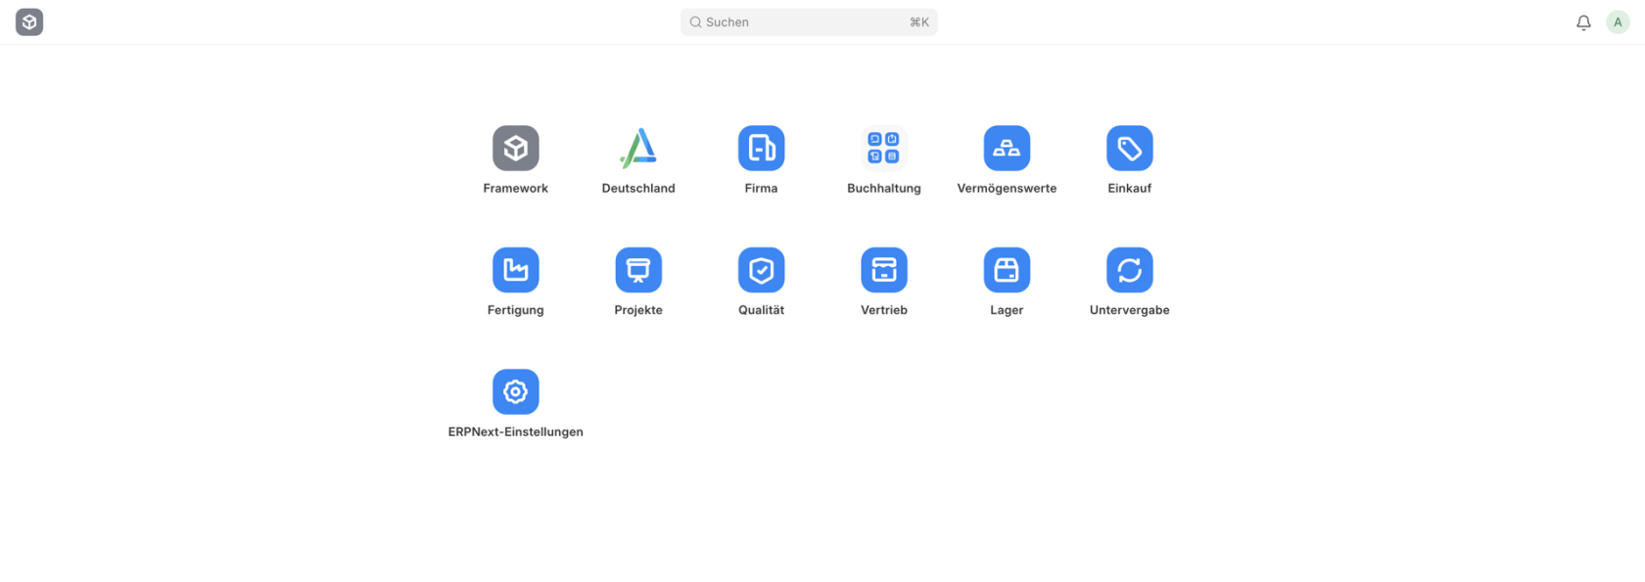Open the Vertrieb module icon

pos(884,270)
